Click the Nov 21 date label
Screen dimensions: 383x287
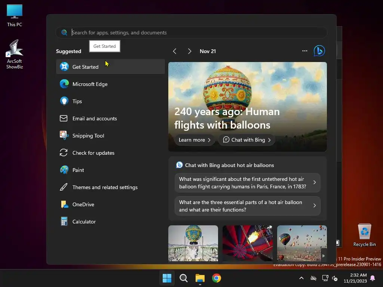pyautogui.click(x=208, y=51)
